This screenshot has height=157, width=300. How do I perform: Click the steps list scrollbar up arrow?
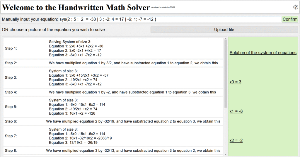click(226, 39)
